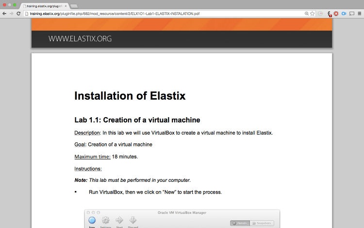
Task: Click the browser back arrow
Action: [4, 13]
